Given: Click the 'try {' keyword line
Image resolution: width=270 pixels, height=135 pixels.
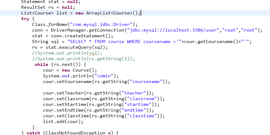Looking at the screenshot, I should [x=28, y=19].
